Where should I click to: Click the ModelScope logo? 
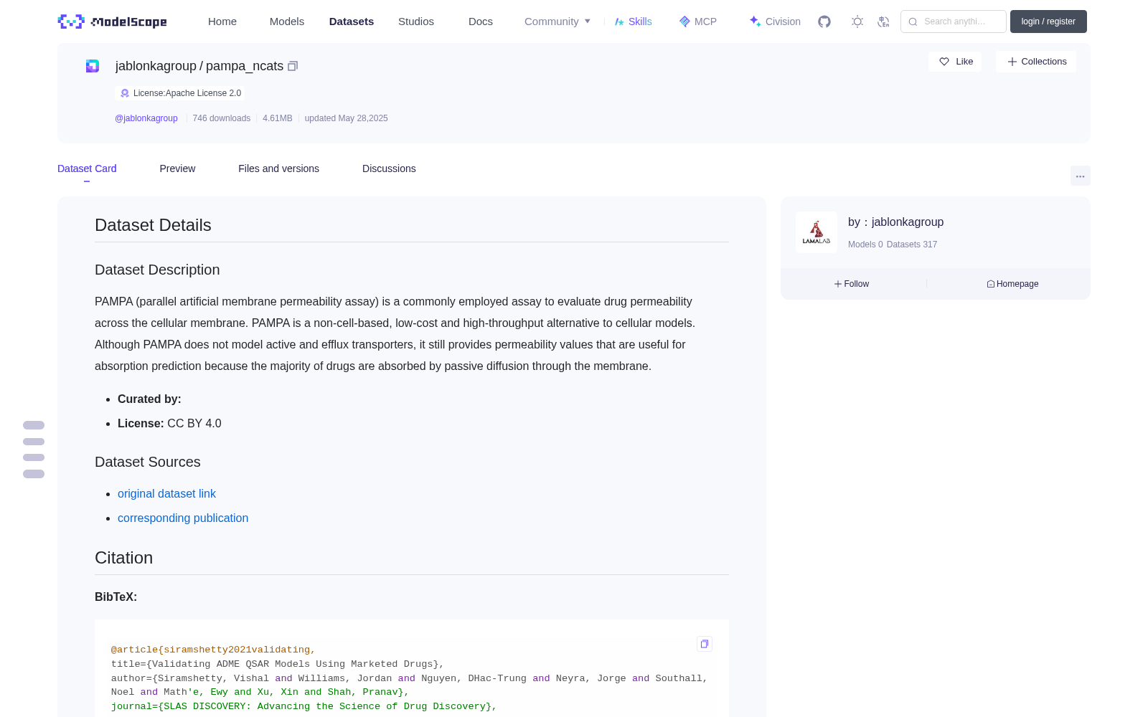[113, 22]
